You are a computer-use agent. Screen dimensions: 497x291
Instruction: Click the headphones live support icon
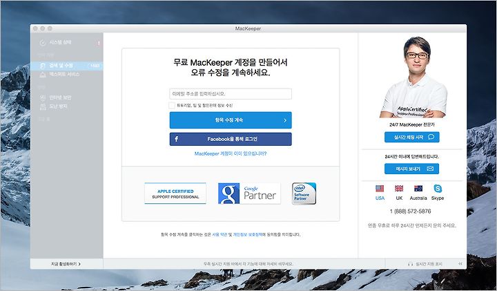(x=411, y=264)
